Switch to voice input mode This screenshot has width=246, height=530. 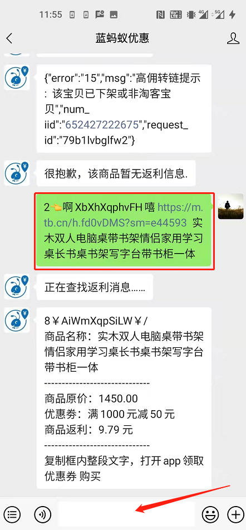[x=42, y=514]
